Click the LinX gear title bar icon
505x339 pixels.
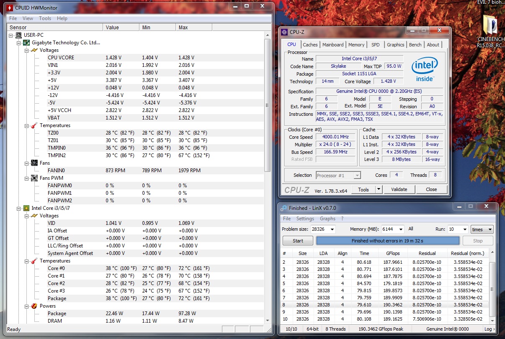coord(283,208)
